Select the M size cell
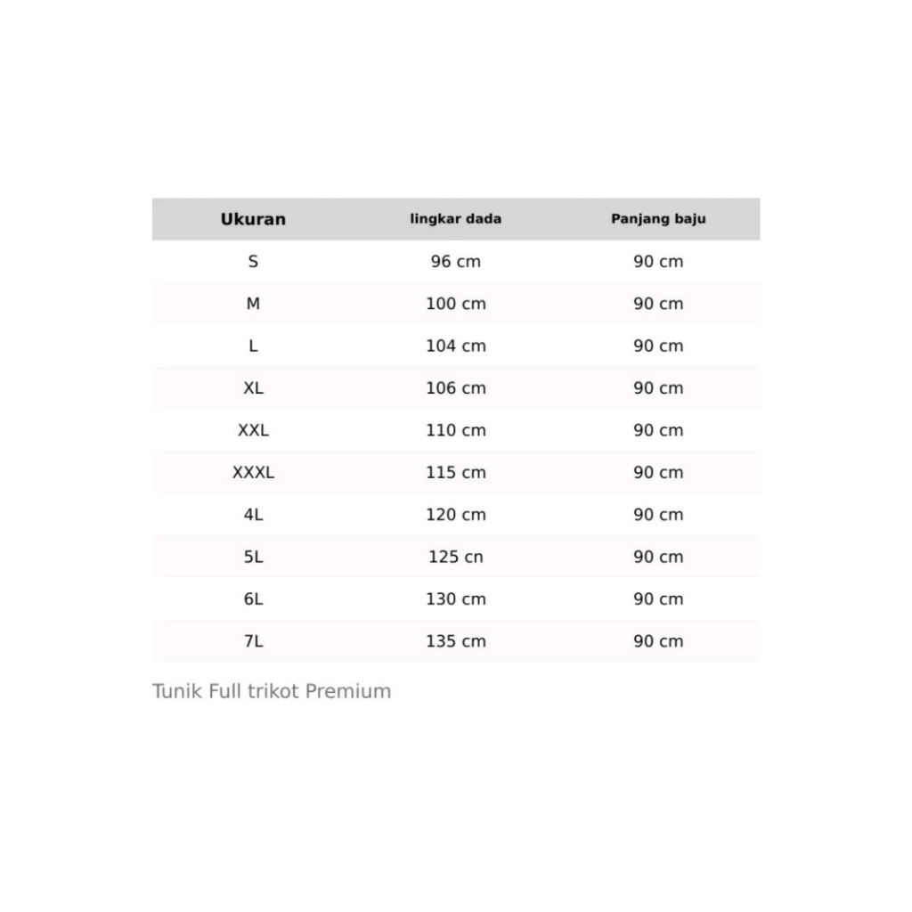Viewport: 912px width, 912px height. (253, 304)
